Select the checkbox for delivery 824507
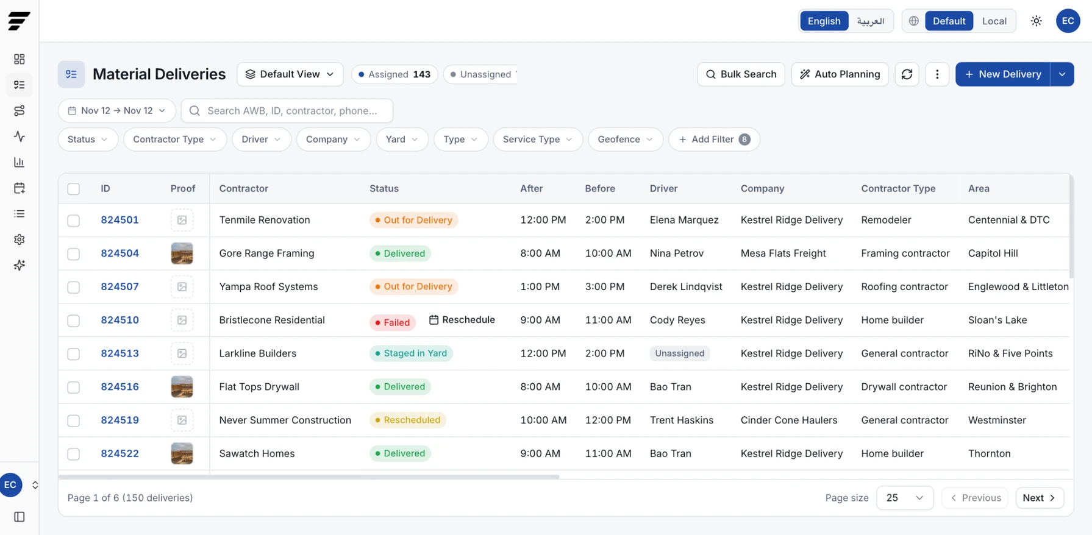Viewport: 1092px width, 535px height. 74,287
